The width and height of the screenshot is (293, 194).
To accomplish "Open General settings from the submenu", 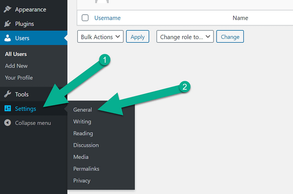I will pyautogui.click(x=82, y=109).
